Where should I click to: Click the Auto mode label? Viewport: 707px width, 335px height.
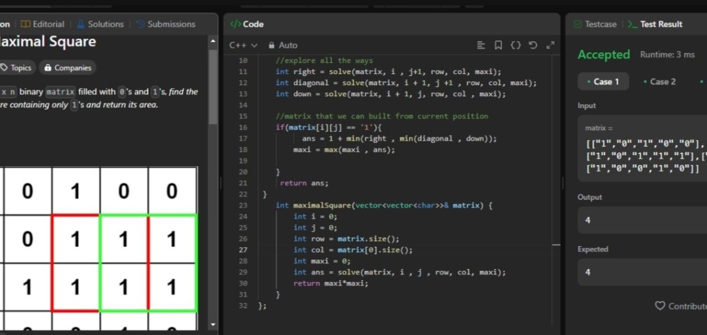pos(288,45)
